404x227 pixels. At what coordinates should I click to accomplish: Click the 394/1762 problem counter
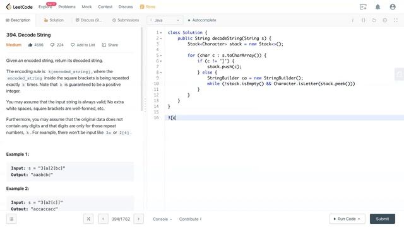click(x=121, y=219)
